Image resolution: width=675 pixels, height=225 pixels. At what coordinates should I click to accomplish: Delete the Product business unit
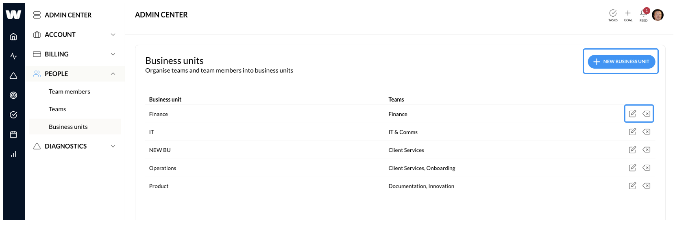(646, 186)
